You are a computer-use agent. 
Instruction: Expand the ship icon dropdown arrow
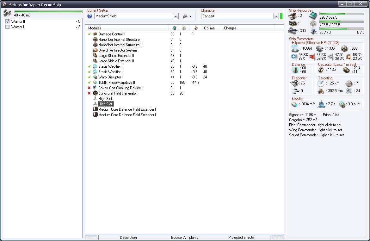point(190,16)
